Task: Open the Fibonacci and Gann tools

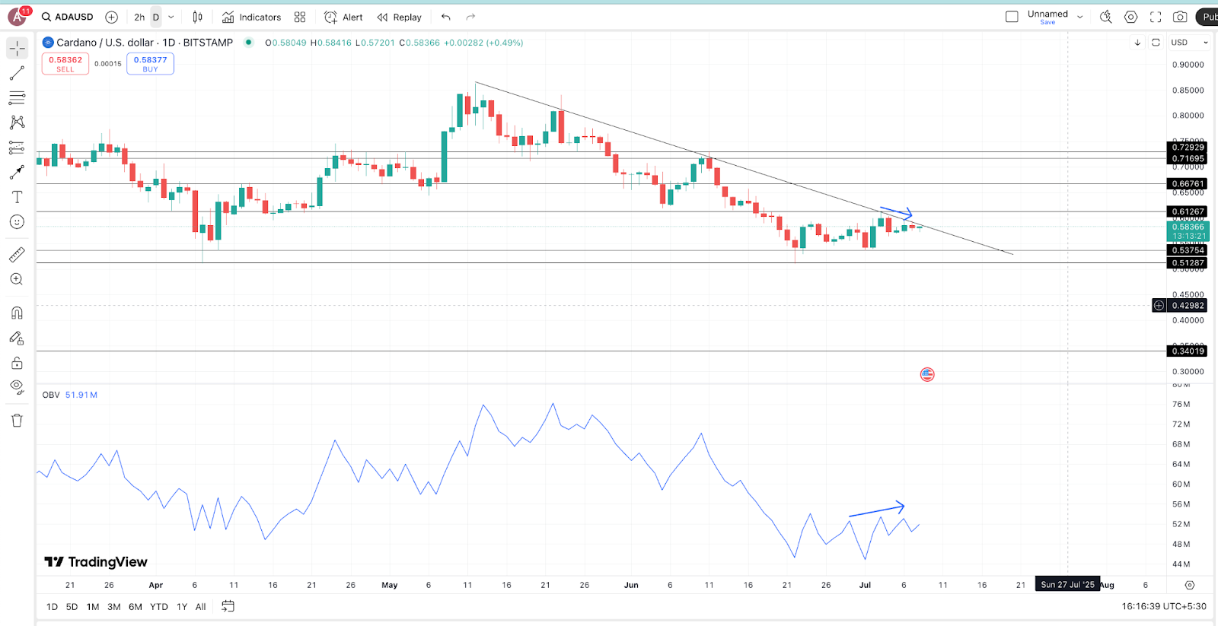Action: pyautogui.click(x=17, y=98)
